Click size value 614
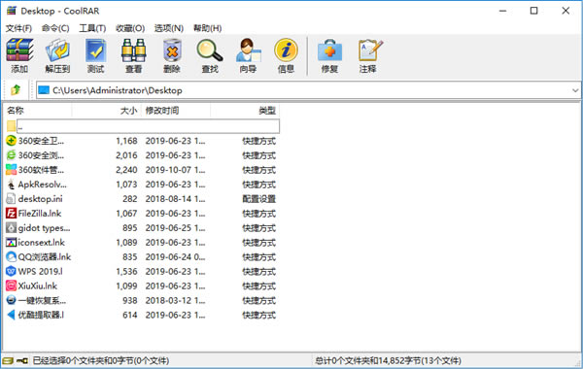The image size is (583, 369). [130, 315]
